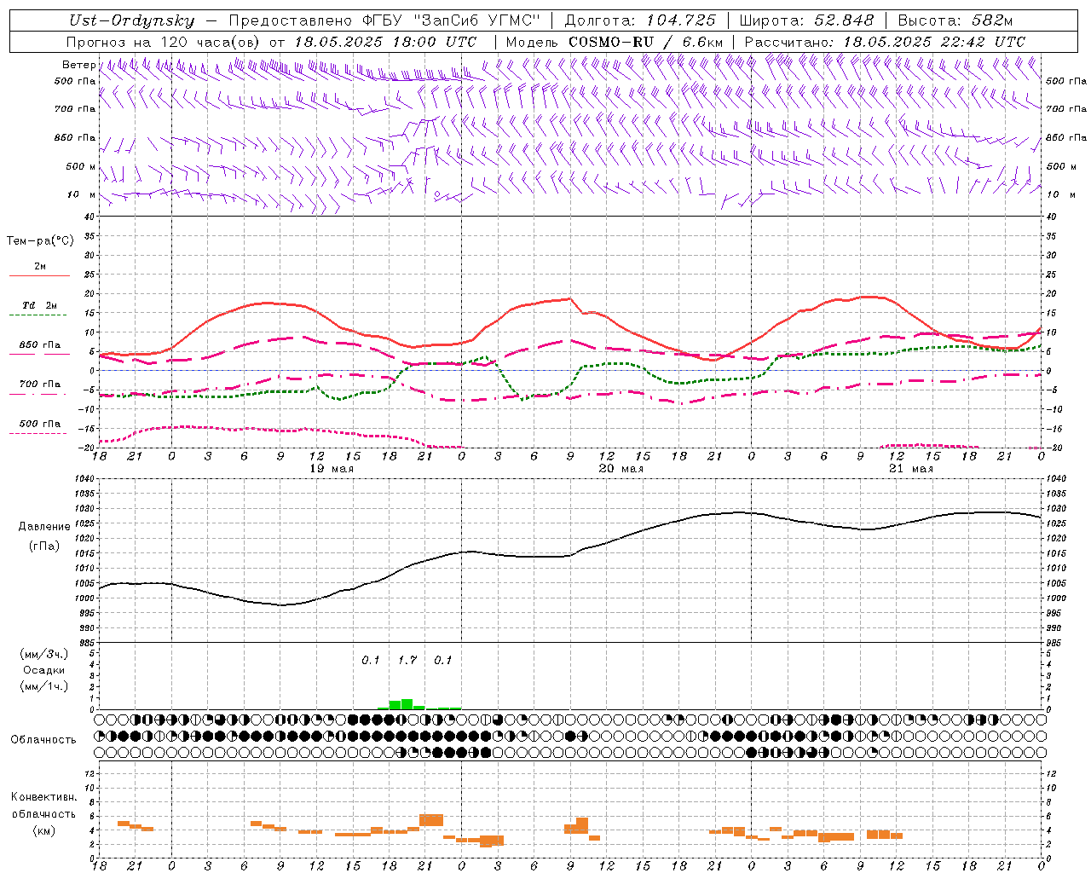Click the Ветер wind panel label
1091x873 pixels.
click(x=78, y=65)
